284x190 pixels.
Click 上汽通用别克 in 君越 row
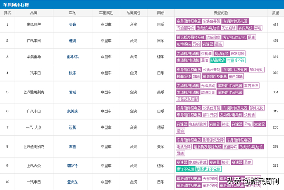tap(34, 147)
